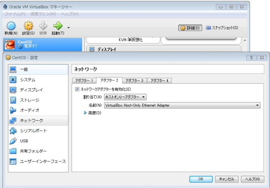Select ディスプレイ category in settings list
The image size is (270, 188).
coord(38,90)
